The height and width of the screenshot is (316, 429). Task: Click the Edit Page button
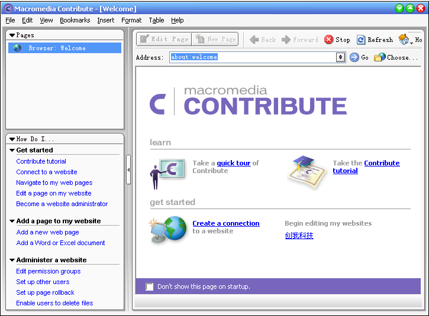164,39
